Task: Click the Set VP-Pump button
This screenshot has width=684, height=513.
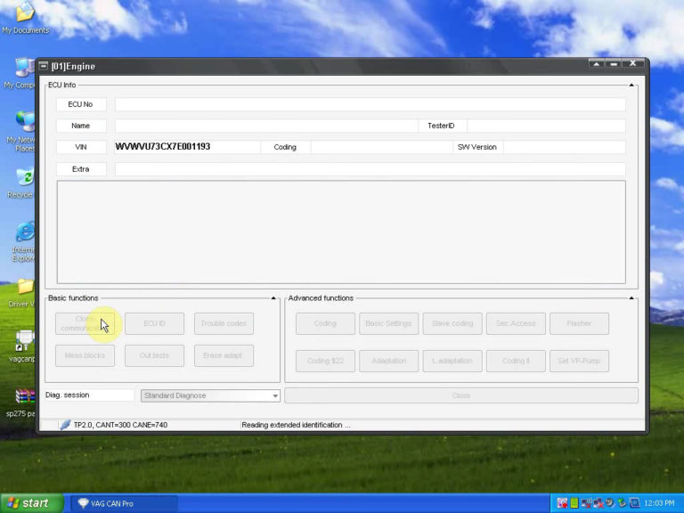Action: click(x=579, y=362)
